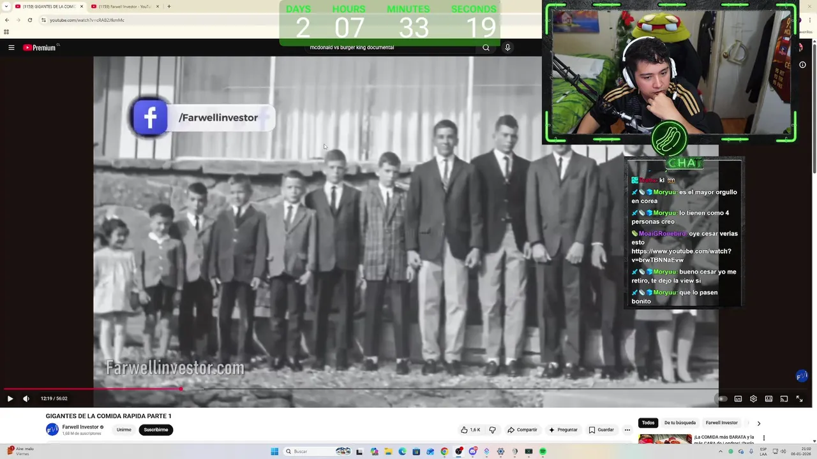The width and height of the screenshot is (817, 459).
Task: Open Google Chrome from the taskbar
Action: (444, 451)
